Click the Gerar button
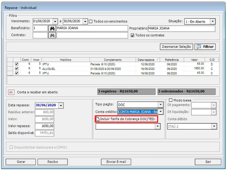 21,162
